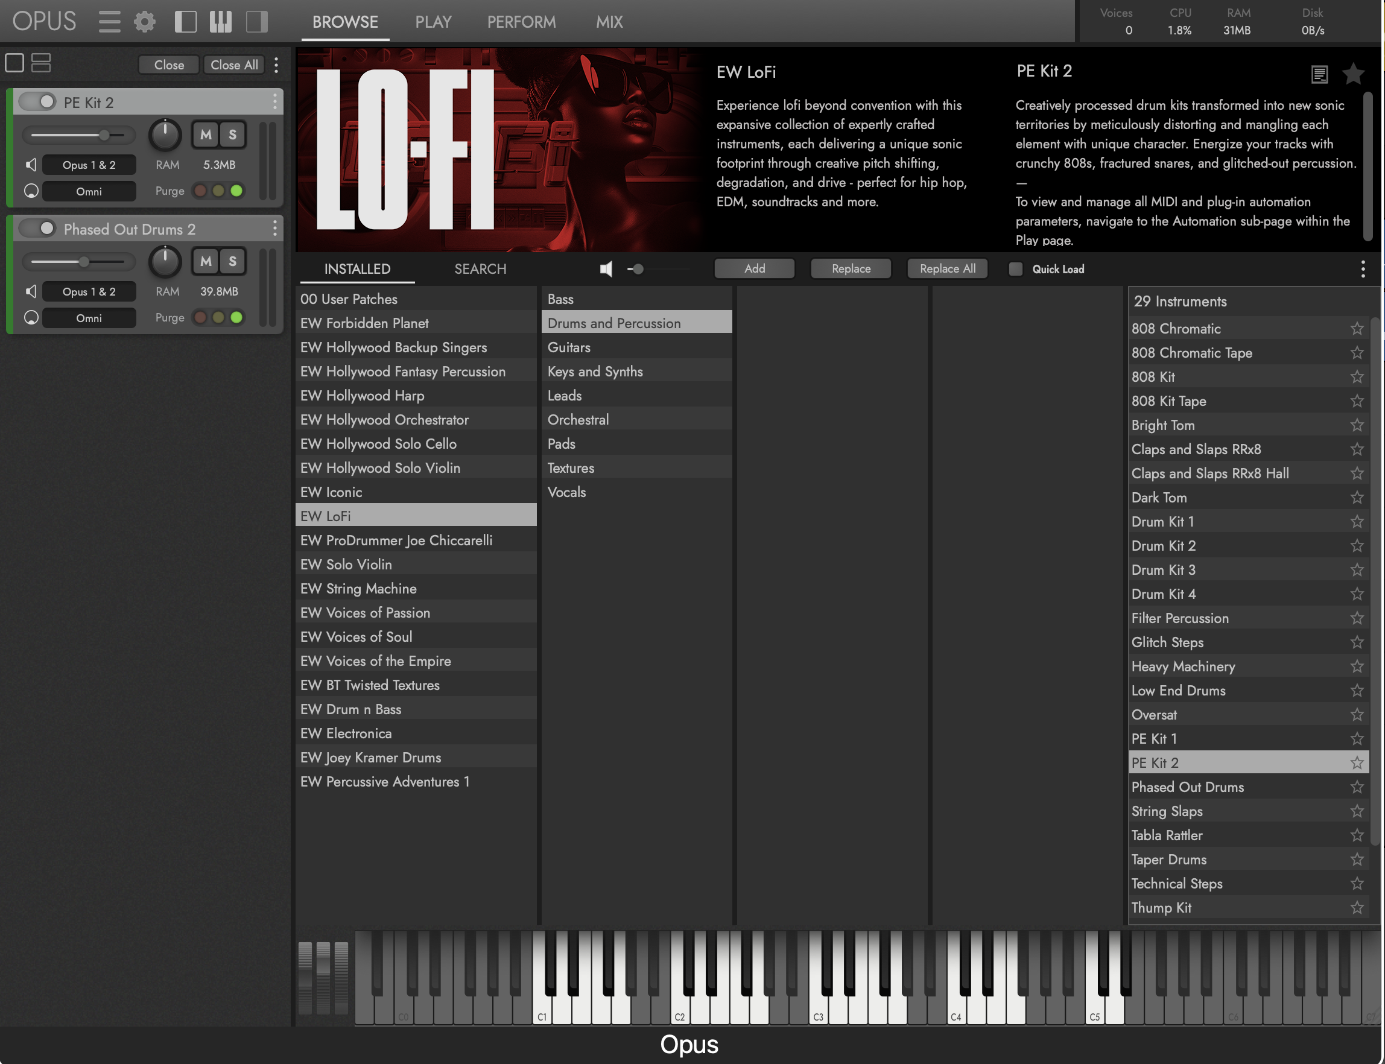
Task: Star the Thump Kit instrument
Action: (1357, 908)
